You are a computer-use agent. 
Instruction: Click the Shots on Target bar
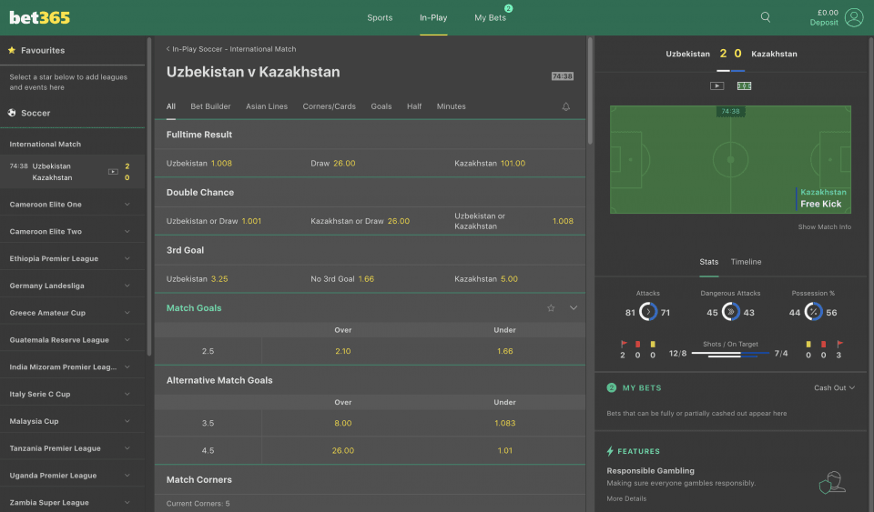coord(730,354)
